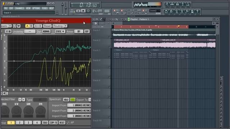Click the B/W knob

tap(17, 111)
